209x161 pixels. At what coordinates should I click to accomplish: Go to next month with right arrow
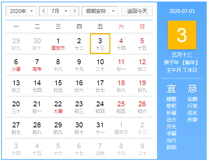coord(75,11)
